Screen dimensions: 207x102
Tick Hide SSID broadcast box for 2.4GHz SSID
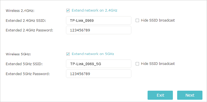[x=137, y=20]
